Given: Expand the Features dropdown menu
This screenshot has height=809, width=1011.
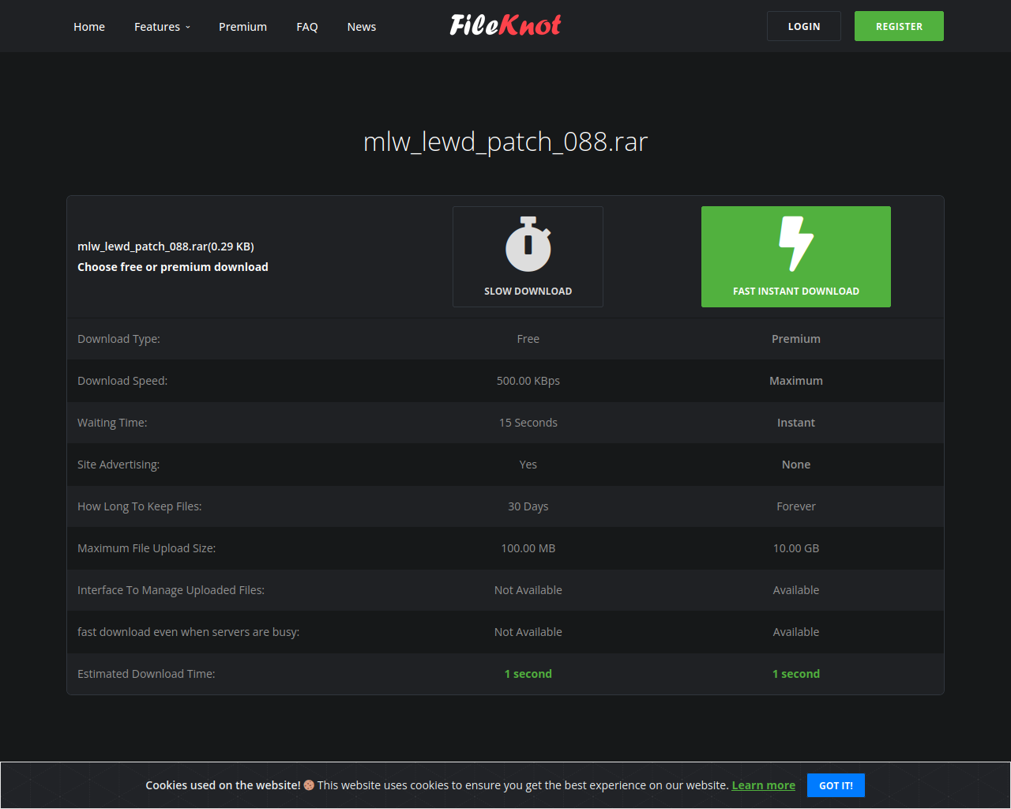Looking at the screenshot, I should tap(162, 27).
